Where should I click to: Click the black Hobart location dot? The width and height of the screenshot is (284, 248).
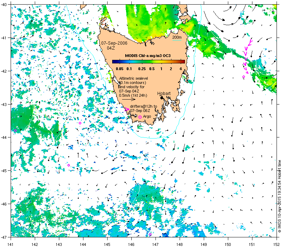pos(162,98)
